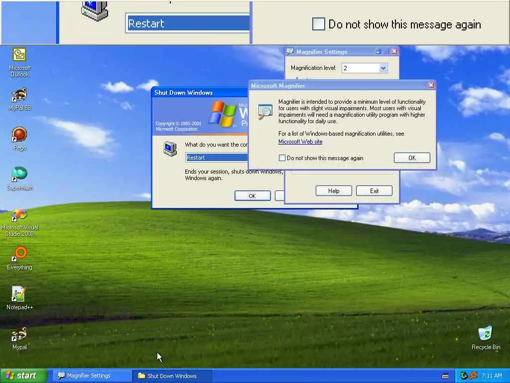
Task: Switch to Shut Down Windows taskbar button
Action: [172, 376]
